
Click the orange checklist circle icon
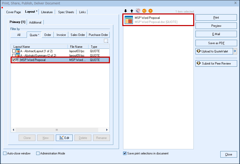point(144,11)
